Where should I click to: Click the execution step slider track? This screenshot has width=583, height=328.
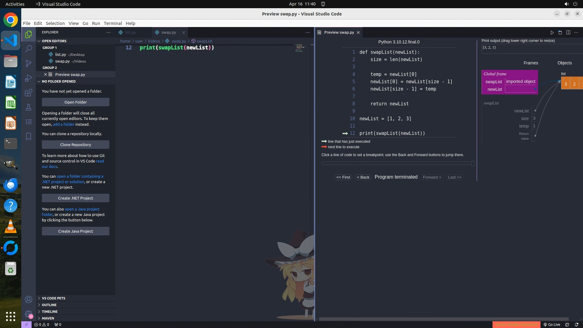click(x=396, y=163)
